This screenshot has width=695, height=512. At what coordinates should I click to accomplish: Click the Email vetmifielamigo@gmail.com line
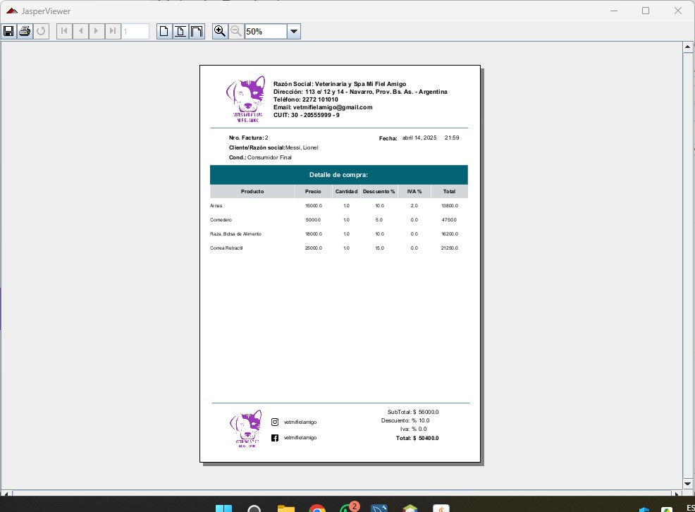pos(323,107)
